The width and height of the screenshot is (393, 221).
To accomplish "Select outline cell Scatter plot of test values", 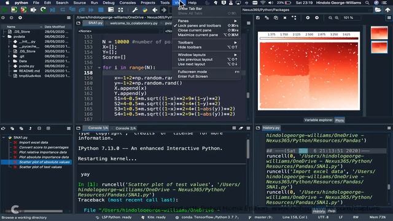I will pos(41,167).
